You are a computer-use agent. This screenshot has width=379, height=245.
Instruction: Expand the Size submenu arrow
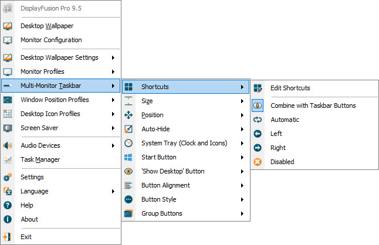point(242,101)
